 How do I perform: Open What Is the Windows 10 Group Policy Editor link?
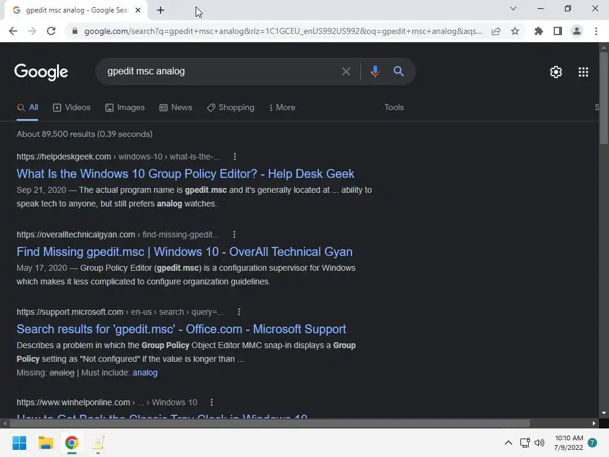pos(186,174)
